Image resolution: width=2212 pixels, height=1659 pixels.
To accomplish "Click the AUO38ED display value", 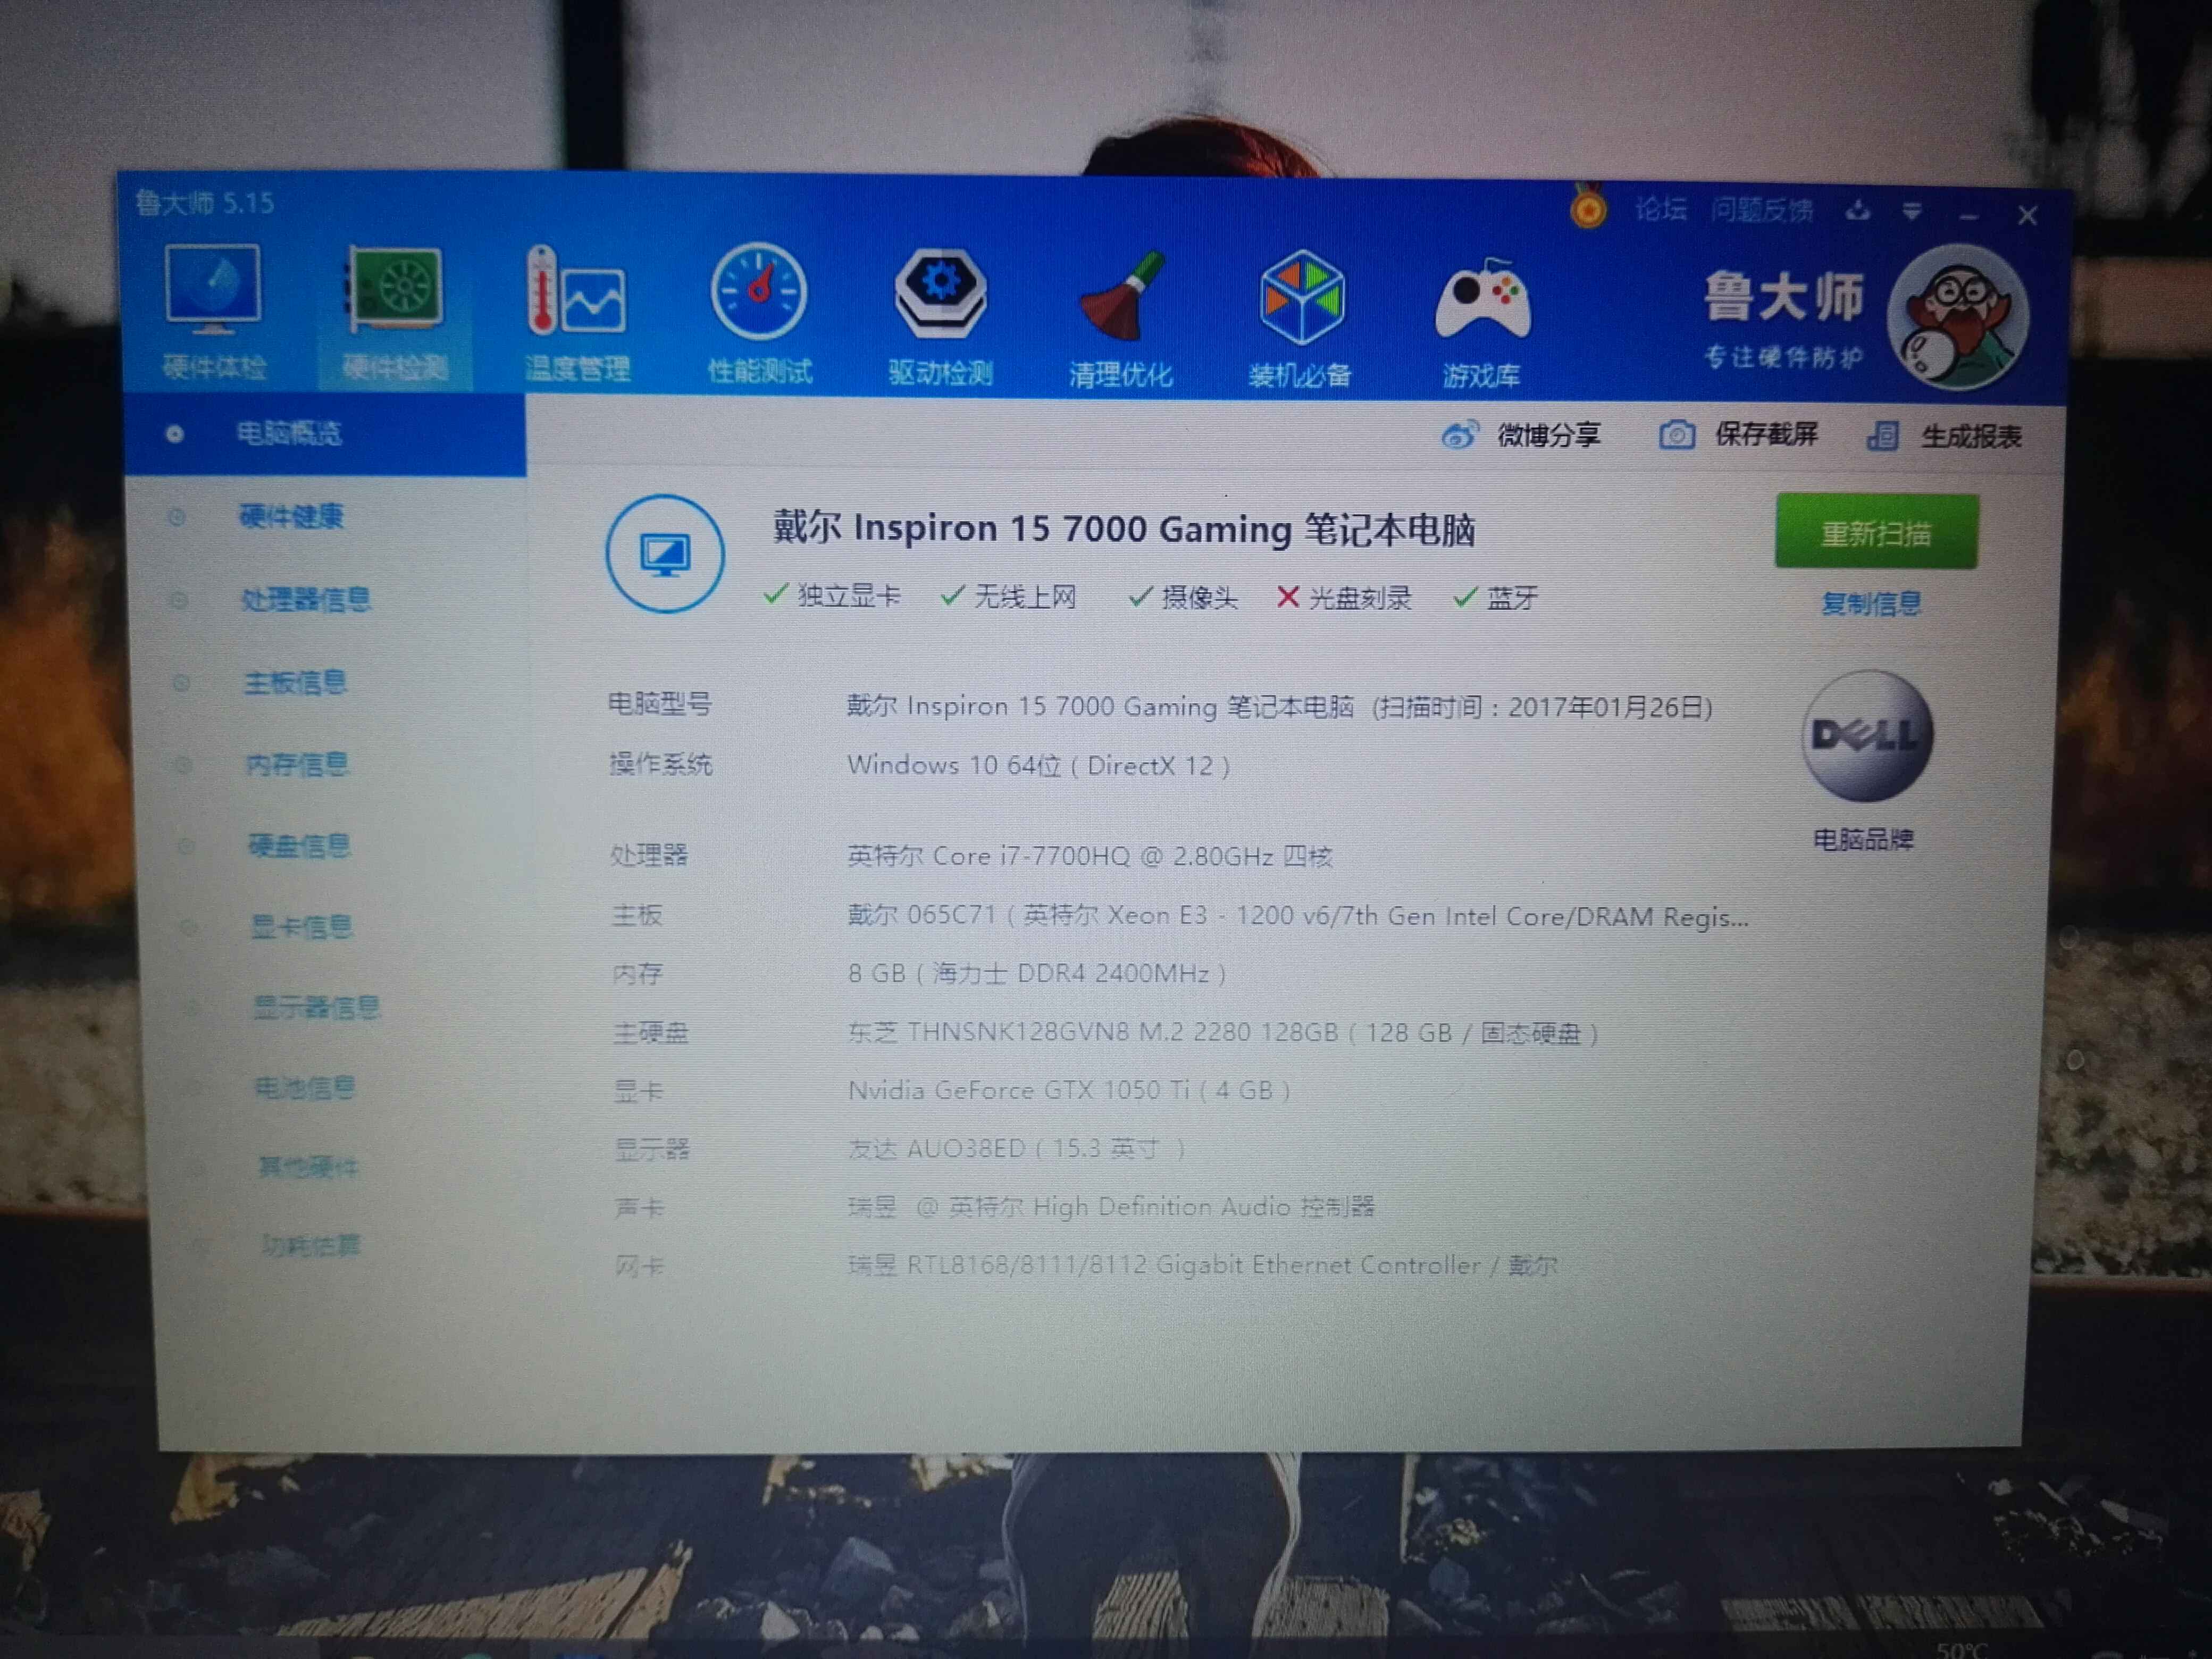I will pyautogui.click(x=1016, y=1148).
